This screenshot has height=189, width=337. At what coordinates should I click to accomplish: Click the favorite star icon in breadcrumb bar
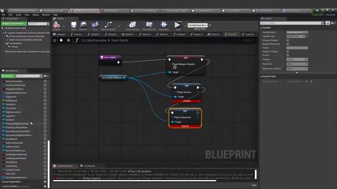click(55, 40)
